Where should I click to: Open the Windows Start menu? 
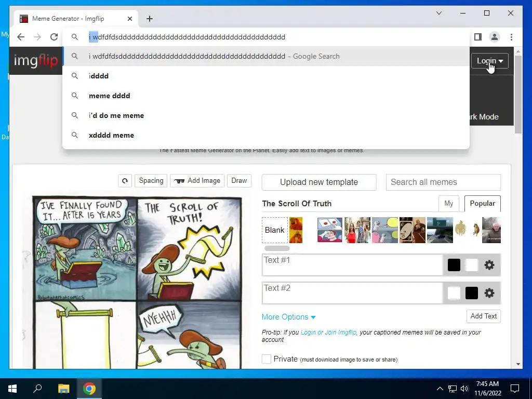[12, 389]
